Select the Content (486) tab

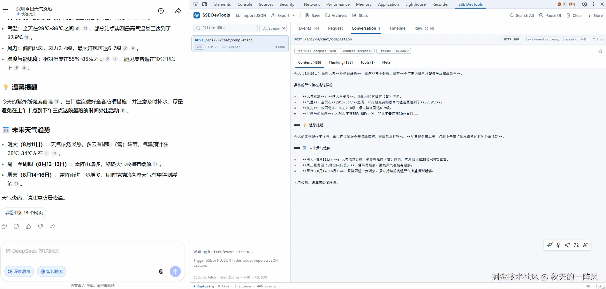click(309, 62)
